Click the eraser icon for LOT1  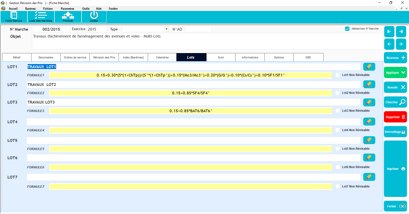pos(369,67)
